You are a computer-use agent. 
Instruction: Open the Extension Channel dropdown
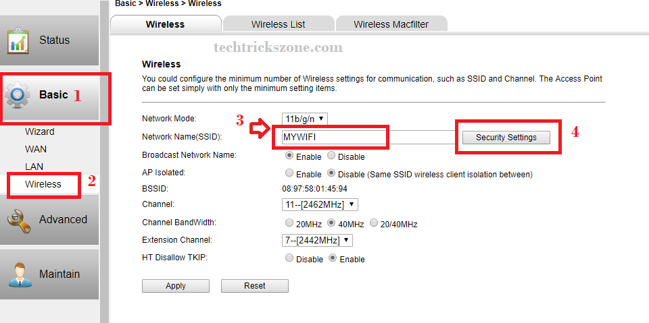[x=317, y=240]
